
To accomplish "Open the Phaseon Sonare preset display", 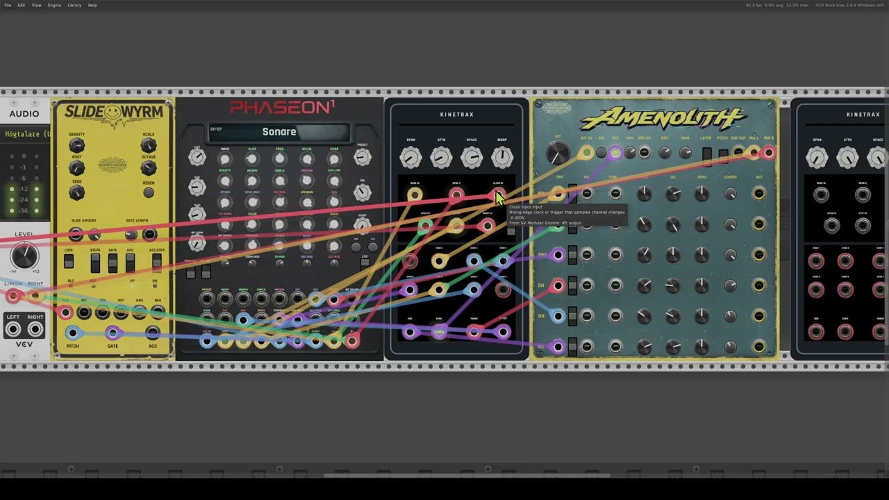I will click(x=279, y=132).
